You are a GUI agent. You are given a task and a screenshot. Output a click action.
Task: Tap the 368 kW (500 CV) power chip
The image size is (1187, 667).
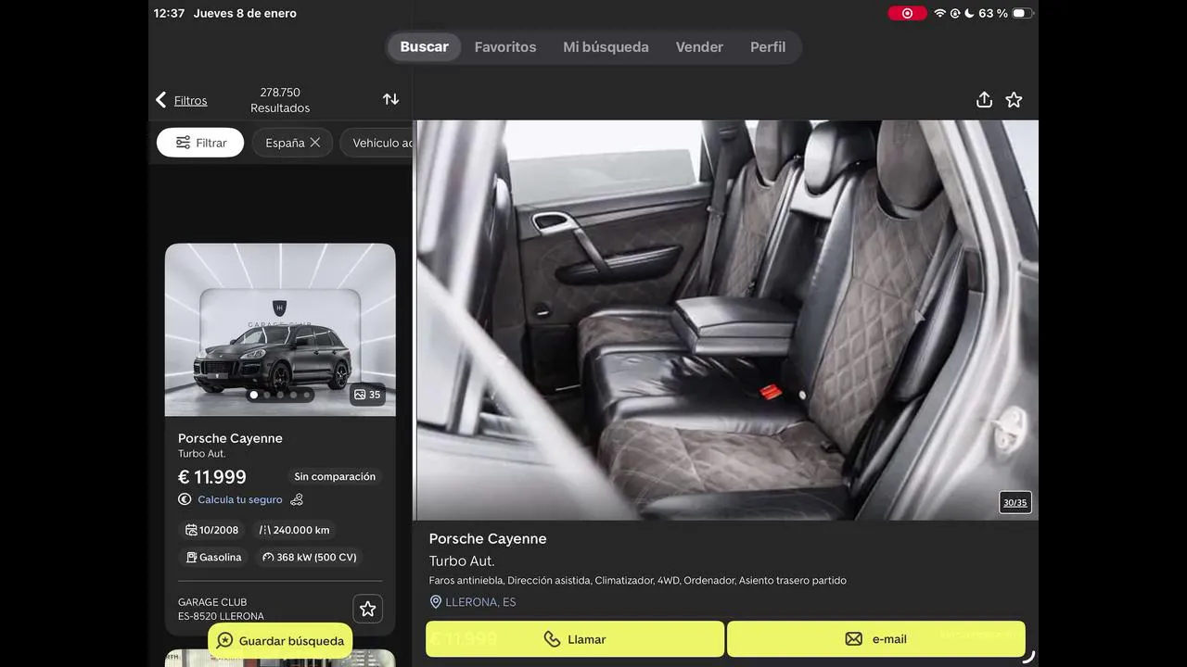[310, 557]
